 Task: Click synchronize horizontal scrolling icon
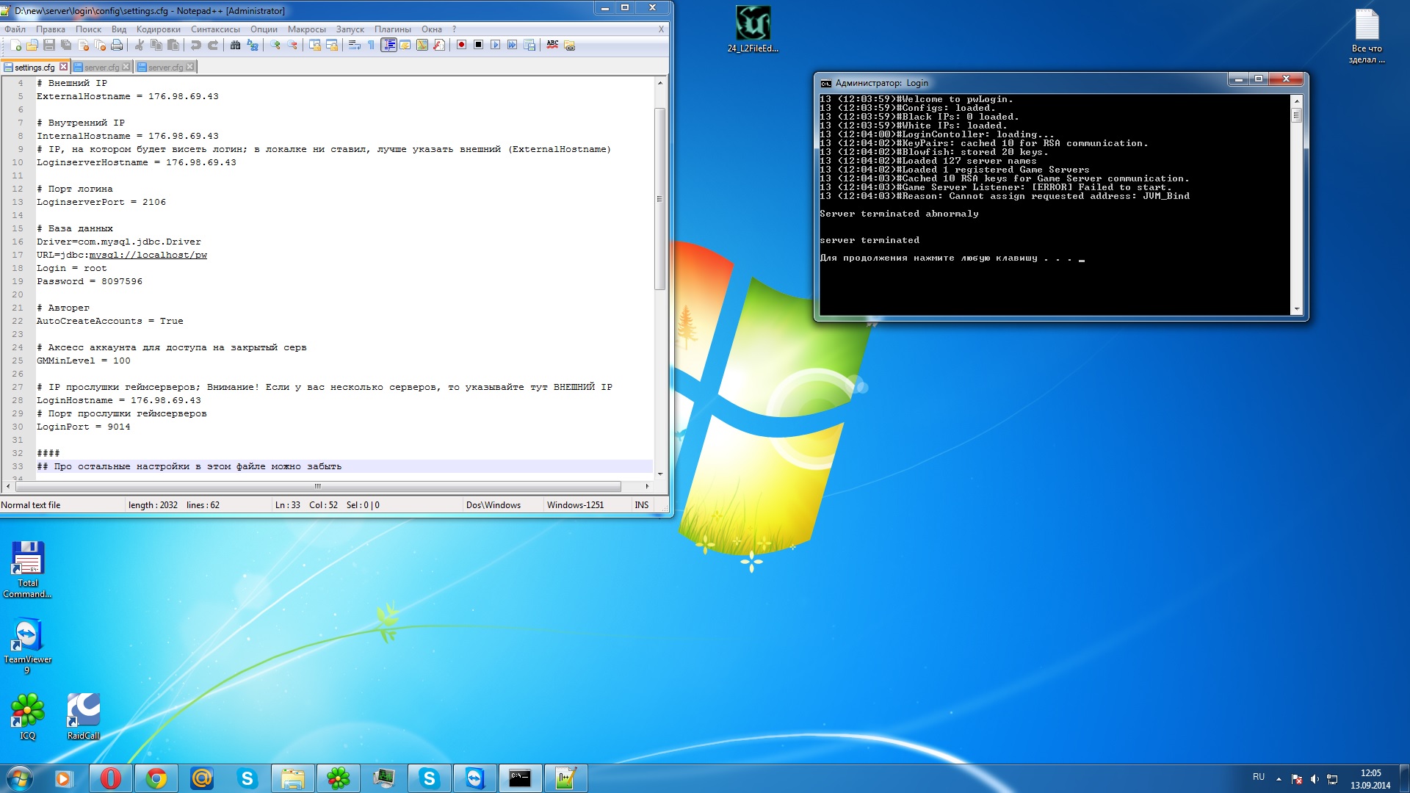click(x=332, y=45)
